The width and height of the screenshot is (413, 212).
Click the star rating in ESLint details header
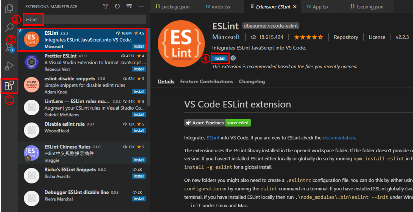pyautogui.click(x=309, y=37)
